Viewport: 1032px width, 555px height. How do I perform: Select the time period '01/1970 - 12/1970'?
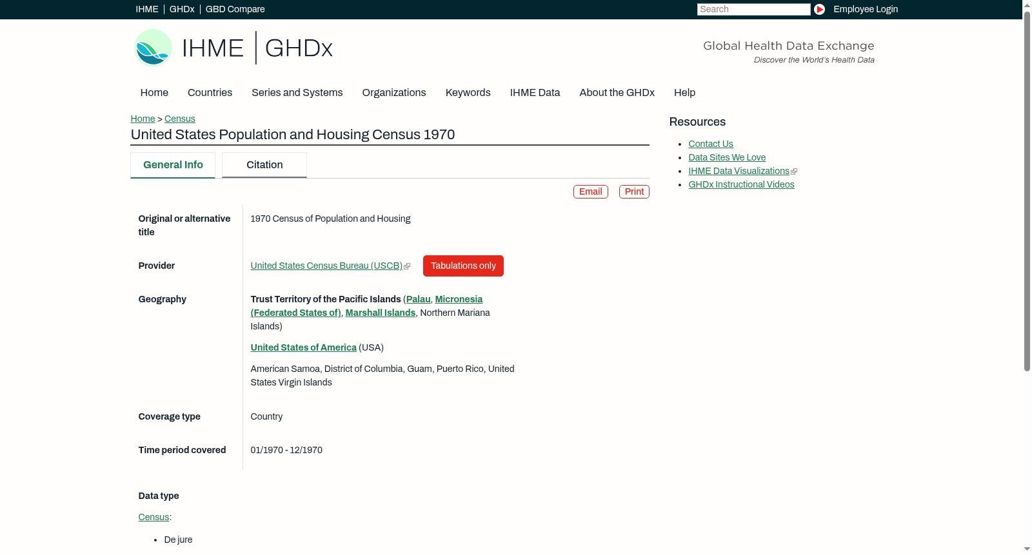(286, 450)
